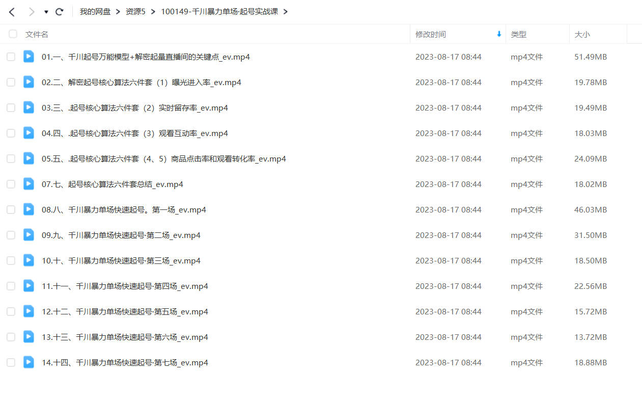Open the navigation history dropdown arrow

click(x=46, y=12)
